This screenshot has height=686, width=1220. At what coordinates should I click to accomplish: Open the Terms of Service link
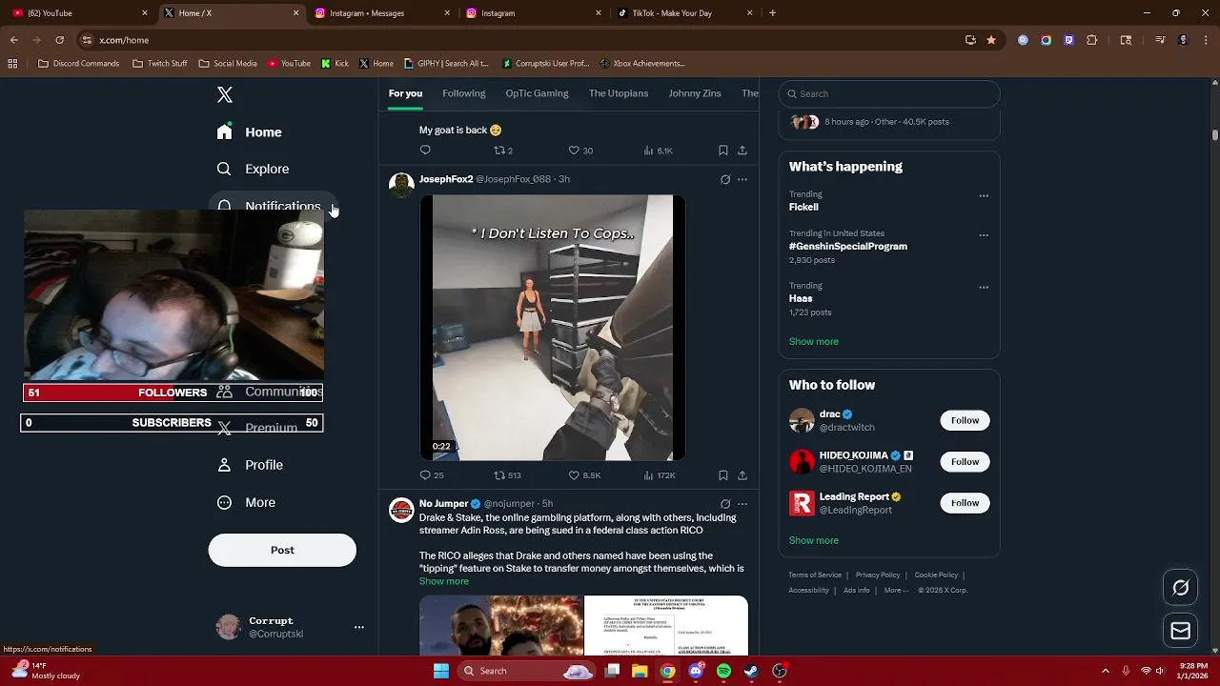(x=815, y=575)
